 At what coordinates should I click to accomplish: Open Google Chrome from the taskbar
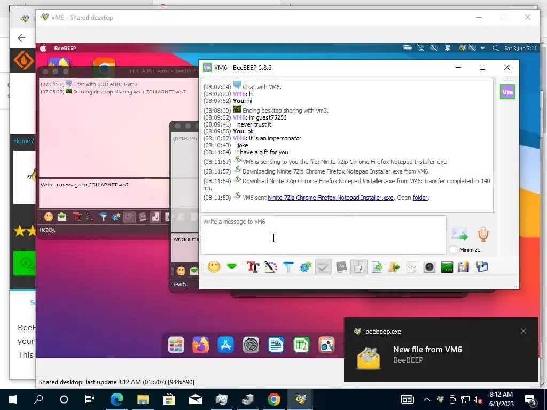pyautogui.click(x=274, y=399)
